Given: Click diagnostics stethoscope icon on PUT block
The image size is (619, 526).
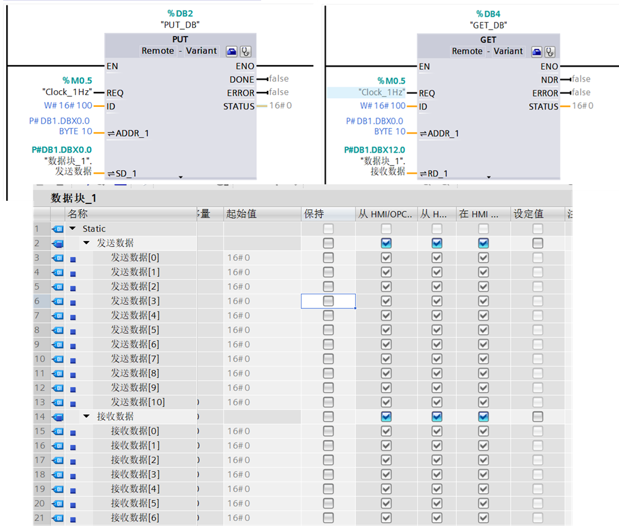Looking at the screenshot, I should click(246, 51).
